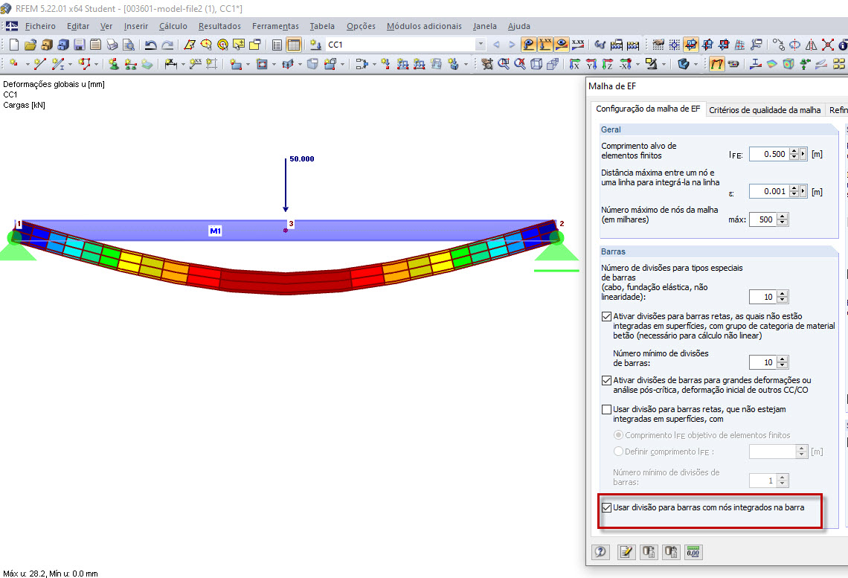Go to the previous load case arrow
The image size is (848, 578).
(496, 45)
